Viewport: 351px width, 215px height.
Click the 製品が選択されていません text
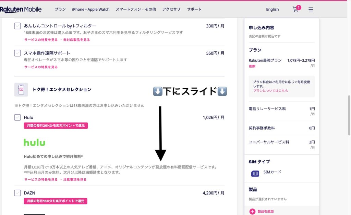[267, 199]
